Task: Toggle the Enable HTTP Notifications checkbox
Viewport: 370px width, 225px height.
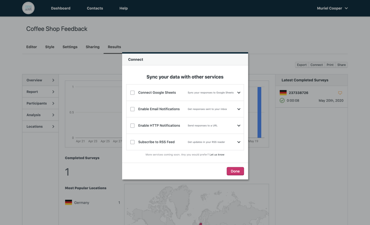Action: tap(133, 126)
